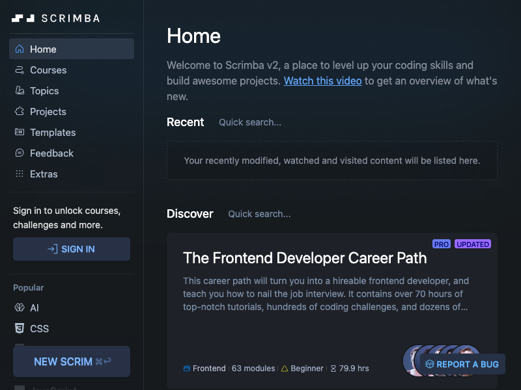
Task: Click the Templates icon in sidebar
Action: point(20,132)
